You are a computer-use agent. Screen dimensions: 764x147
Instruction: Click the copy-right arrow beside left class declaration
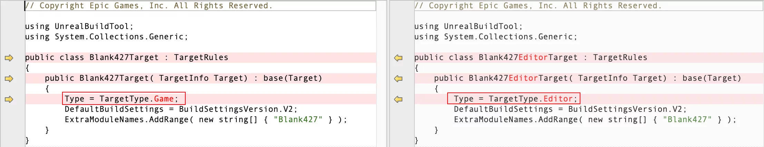[x=9, y=58]
